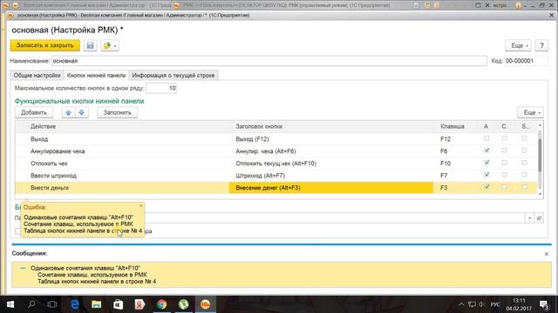558x313 pixels.
Task: Open volume control in system tray
Action: pyautogui.click(x=482, y=304)
